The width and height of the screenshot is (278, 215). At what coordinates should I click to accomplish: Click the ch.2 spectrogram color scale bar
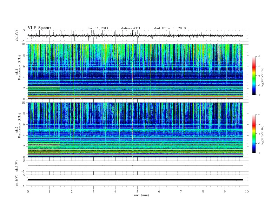pos(254,134)
